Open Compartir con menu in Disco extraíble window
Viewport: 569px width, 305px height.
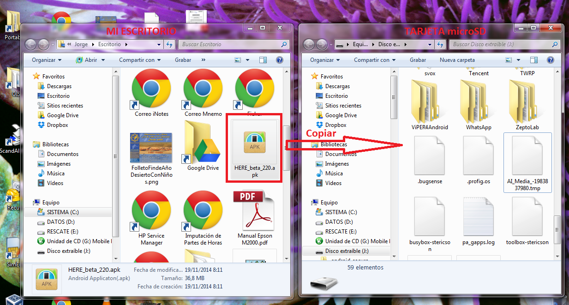[375, 60]
